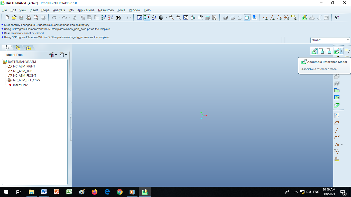
Task: Toggle Hidden Line display mode
Action: coord(233,17)
